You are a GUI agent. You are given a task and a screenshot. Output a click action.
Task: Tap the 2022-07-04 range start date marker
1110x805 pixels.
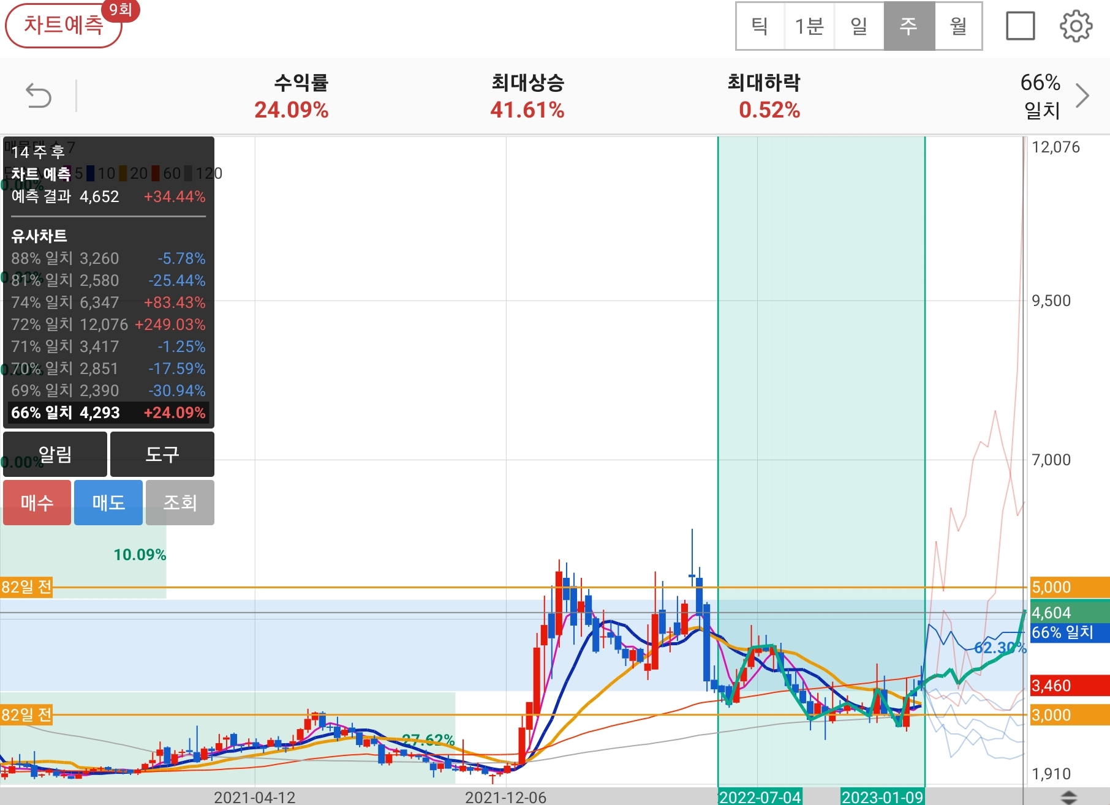(760, 797)
